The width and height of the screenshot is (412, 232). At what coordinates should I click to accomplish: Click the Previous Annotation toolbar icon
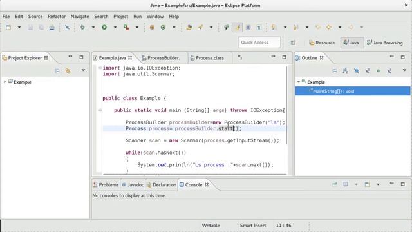coord(296,27)
